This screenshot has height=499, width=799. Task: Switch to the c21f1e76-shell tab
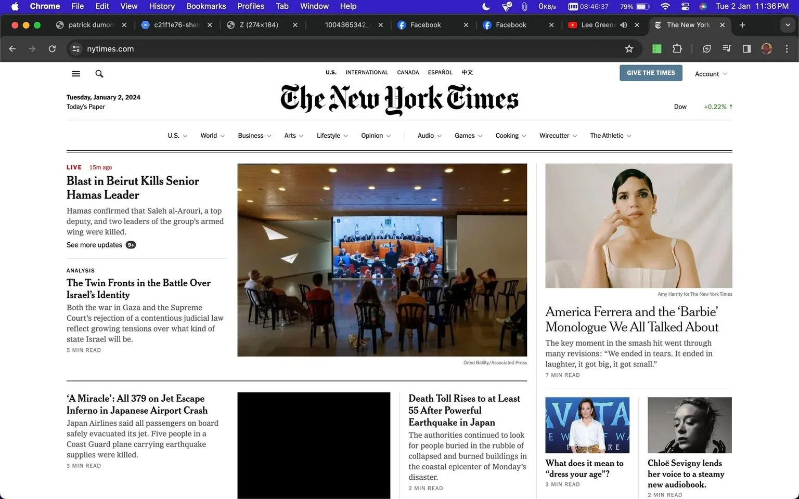coord(176,25)
